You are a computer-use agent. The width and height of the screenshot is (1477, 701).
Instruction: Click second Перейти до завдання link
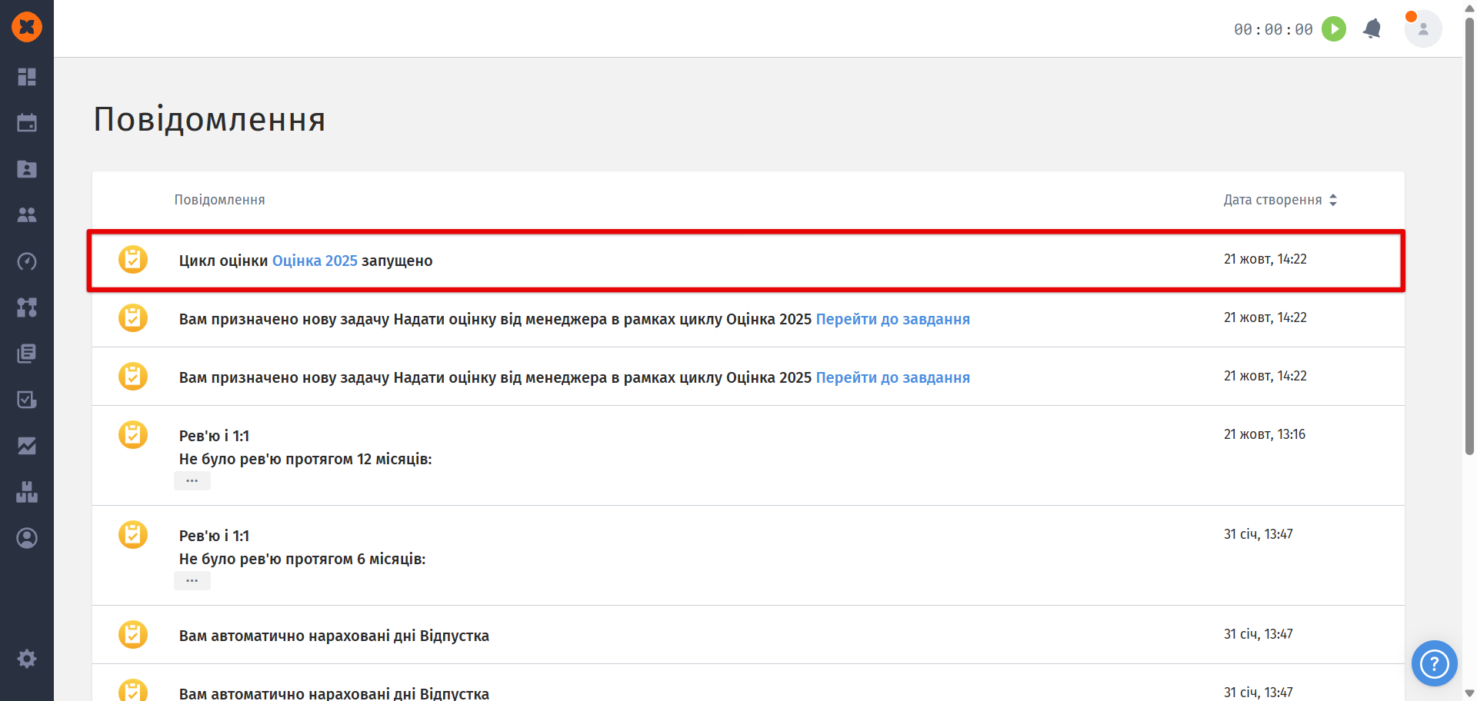892,377
